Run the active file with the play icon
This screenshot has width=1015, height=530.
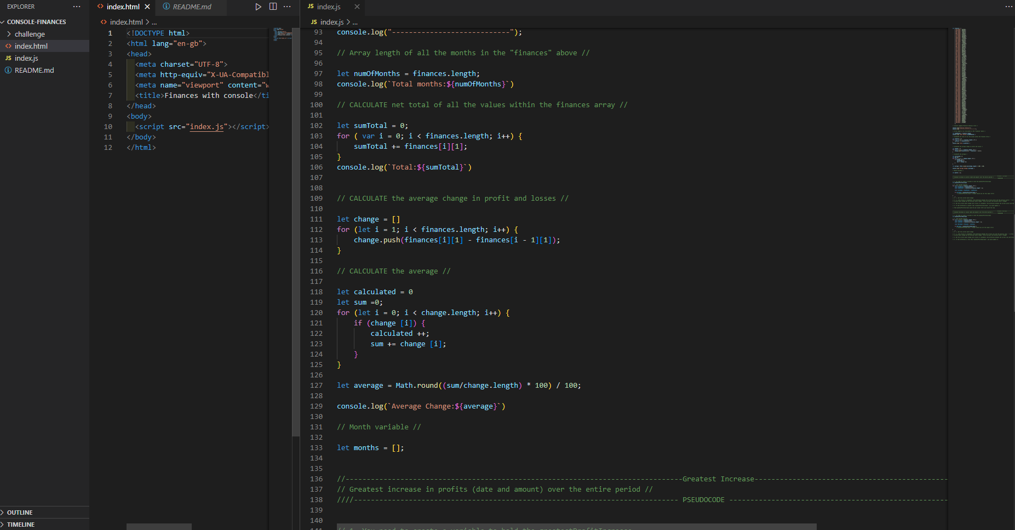click(258, 7)
